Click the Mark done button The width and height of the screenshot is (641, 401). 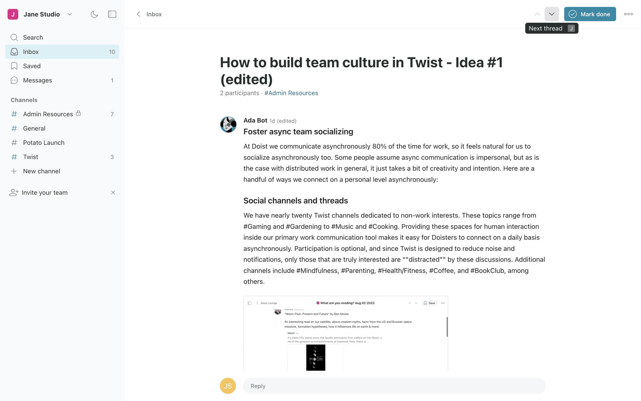point(590,14)
